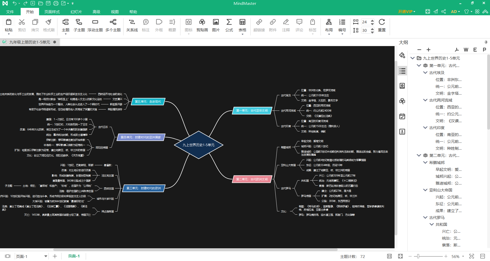Screen dimensions: 490x261
Task: Click the Paste (粘贴) icon
Action: [x=8, y=22]
